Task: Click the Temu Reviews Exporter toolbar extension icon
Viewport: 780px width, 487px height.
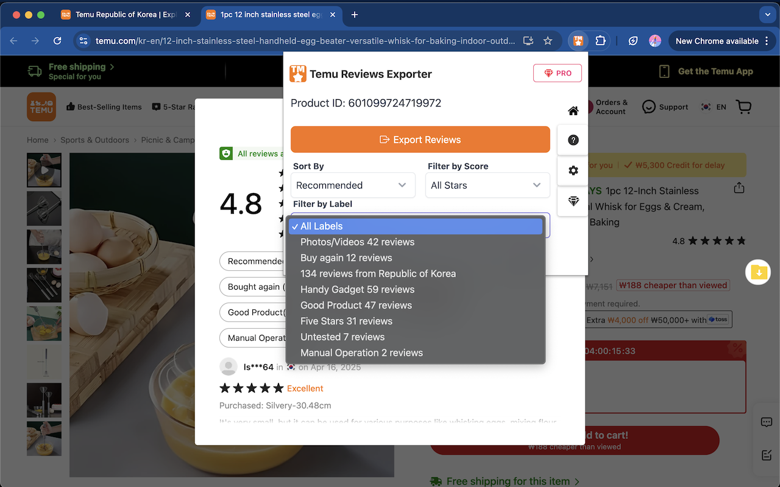Action: tap(578, 41)
